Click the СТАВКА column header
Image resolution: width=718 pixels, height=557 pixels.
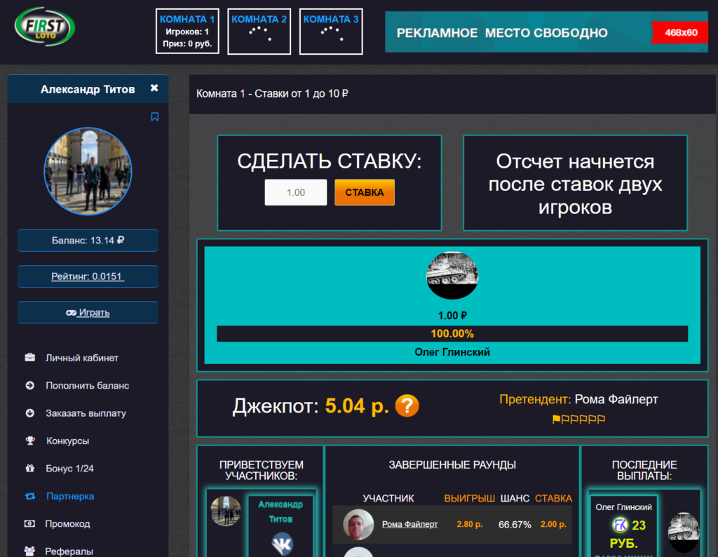click(x=554, y=498)
